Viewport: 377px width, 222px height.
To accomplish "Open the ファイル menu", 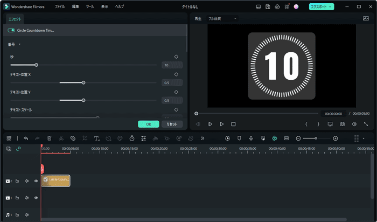I will (x=59, y=6).
